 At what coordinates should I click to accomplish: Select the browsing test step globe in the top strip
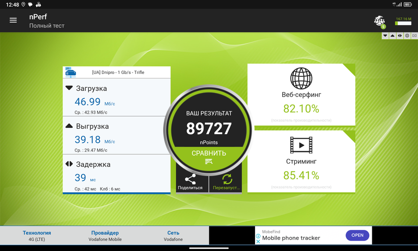[x=407, y=35]
